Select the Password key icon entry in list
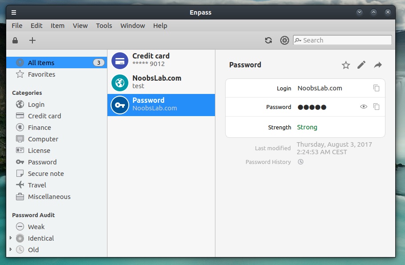Image resolution: width=405 pixels, height=265 pixels. tap(120, 105)
